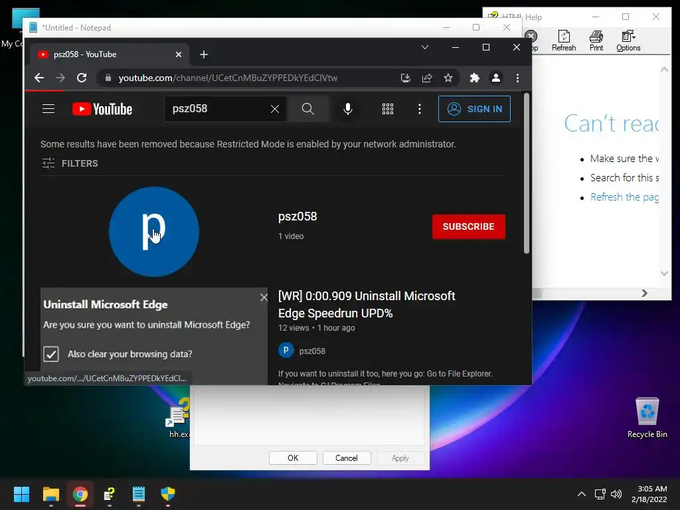680x510 pixels.
Task: Open the Chrome tab search chevron
Action: pyautogui.click(x=425, y=47)
